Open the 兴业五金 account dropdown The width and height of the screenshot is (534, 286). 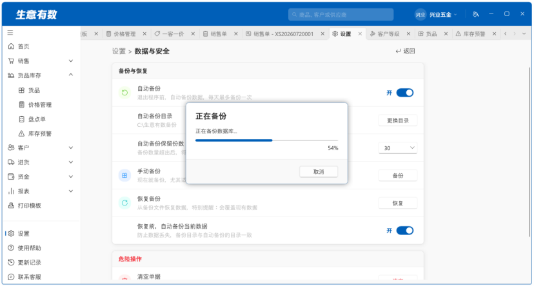(x=442, y=15)
